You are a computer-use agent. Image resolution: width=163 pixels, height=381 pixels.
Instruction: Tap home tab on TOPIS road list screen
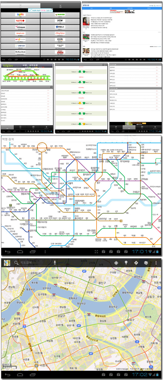point(116,127)
